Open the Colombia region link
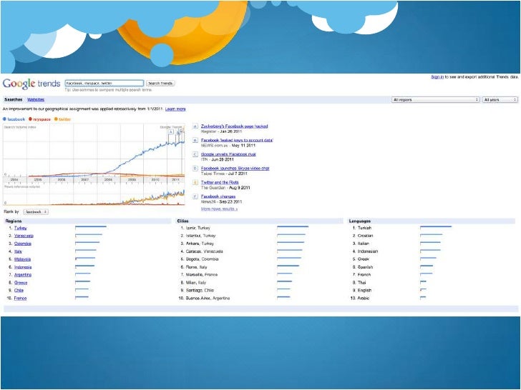521x390 pixels. tap(23, 244)
